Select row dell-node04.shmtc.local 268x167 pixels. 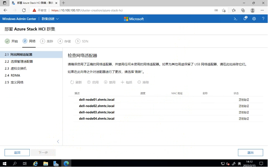click(168, 119)
